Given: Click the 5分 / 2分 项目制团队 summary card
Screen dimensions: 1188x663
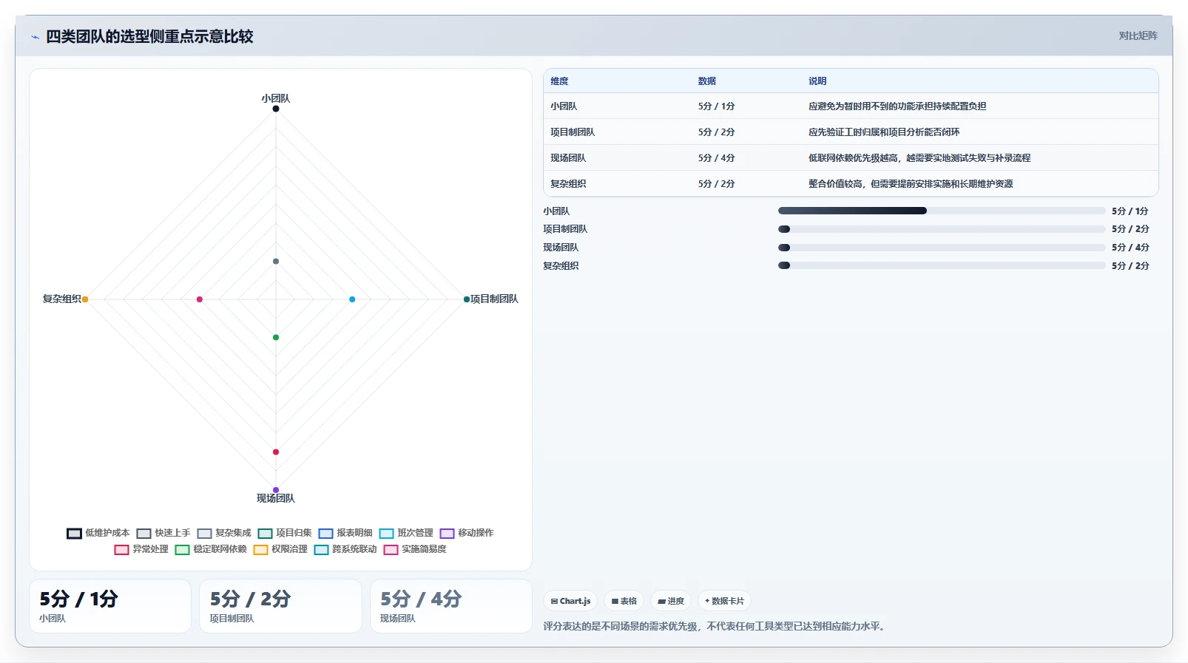Looking at the screenshot, I should [280, 606].
